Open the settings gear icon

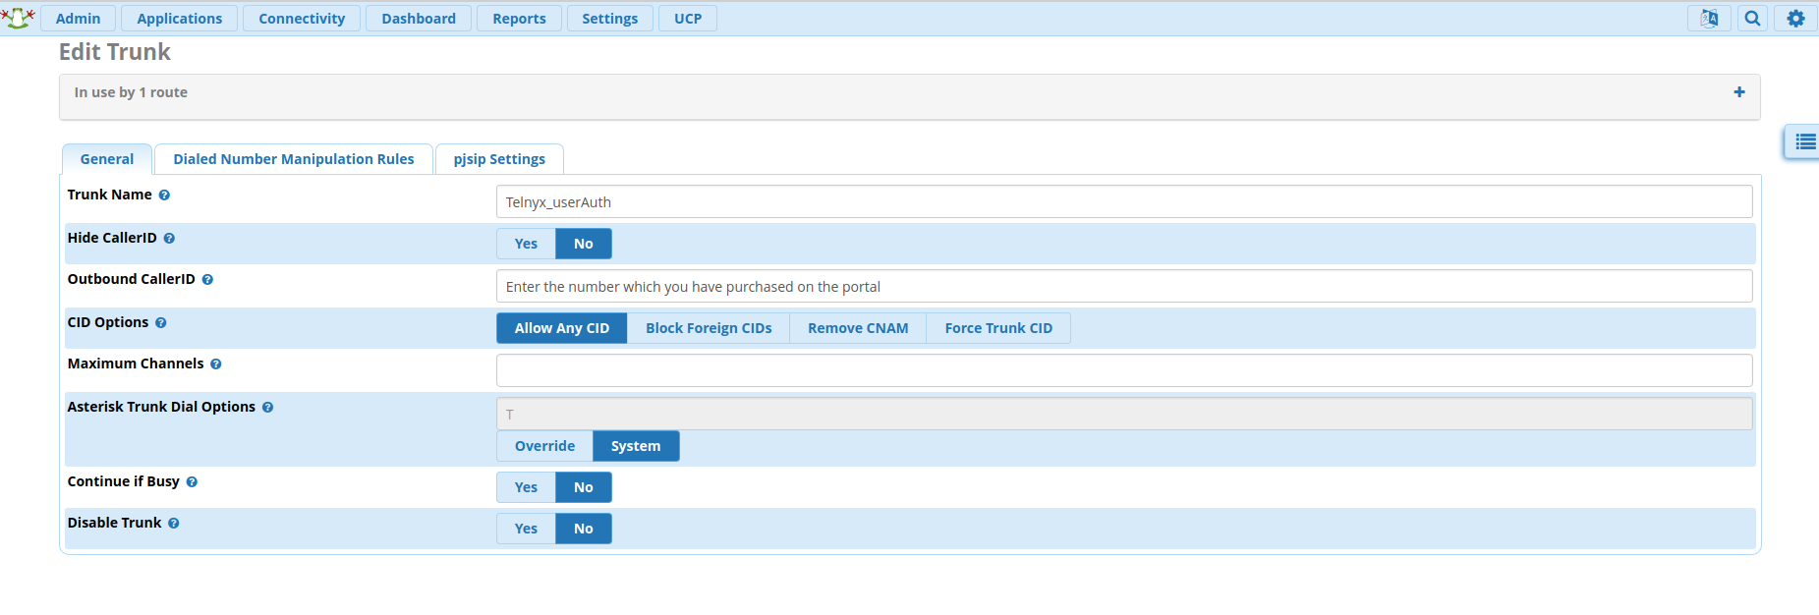pyautogui.click(x=1795, y=19)
